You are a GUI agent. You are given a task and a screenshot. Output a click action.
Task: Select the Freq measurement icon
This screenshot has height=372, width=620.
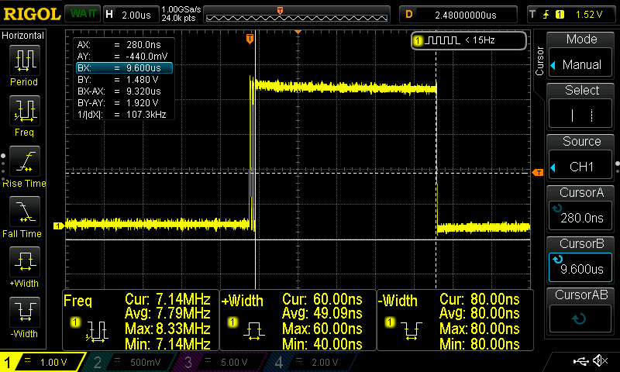[24, 115]
